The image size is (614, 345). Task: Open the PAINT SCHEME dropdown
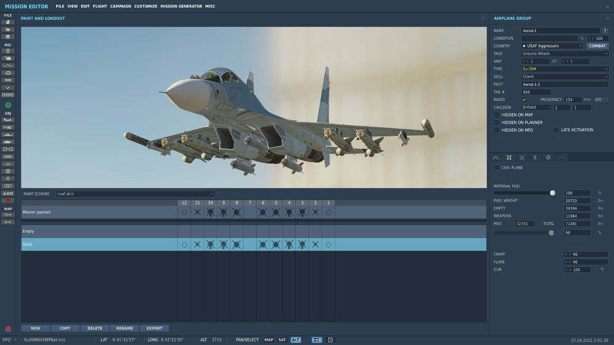[x=135, y=194]
